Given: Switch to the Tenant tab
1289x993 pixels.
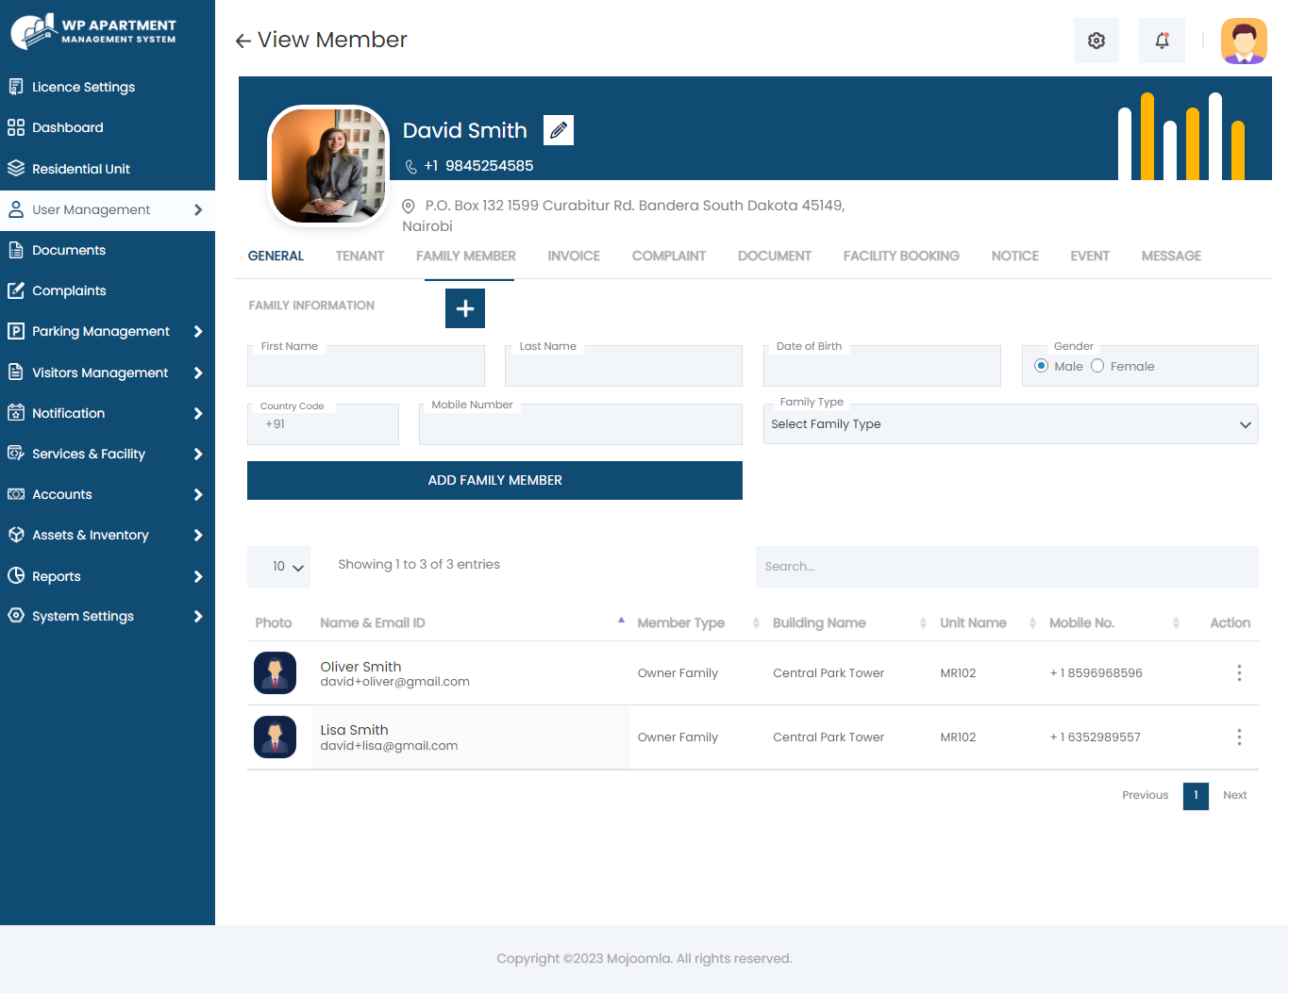Looking at the screenshot, I should (x=360, y=256).
